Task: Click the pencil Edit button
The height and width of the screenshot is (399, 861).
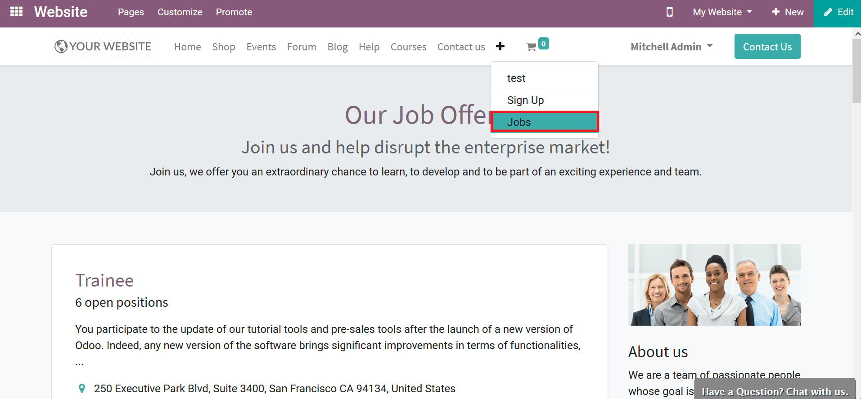Action: click(838, 13)
